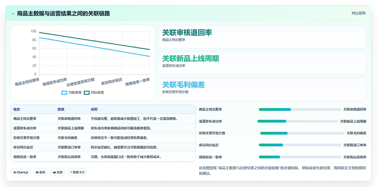Click the icon inside the 进度 chip
The width and height of the screenshot is (377, 187).
54,173
